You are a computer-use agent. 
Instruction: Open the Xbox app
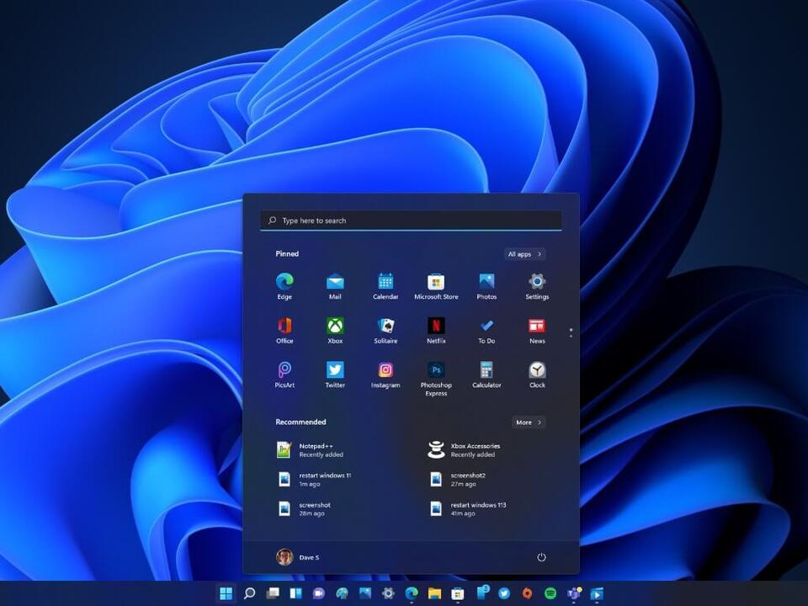[335, 331]
